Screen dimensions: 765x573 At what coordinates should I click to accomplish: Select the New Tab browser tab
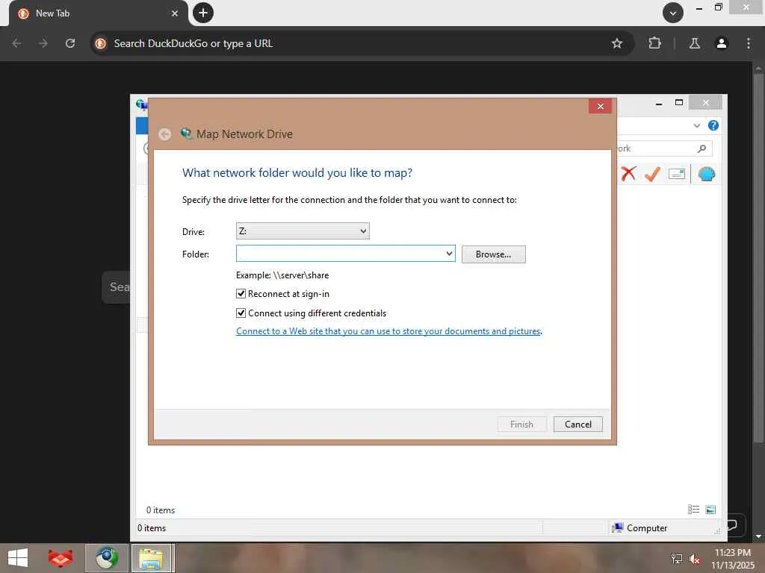(98, 13)
